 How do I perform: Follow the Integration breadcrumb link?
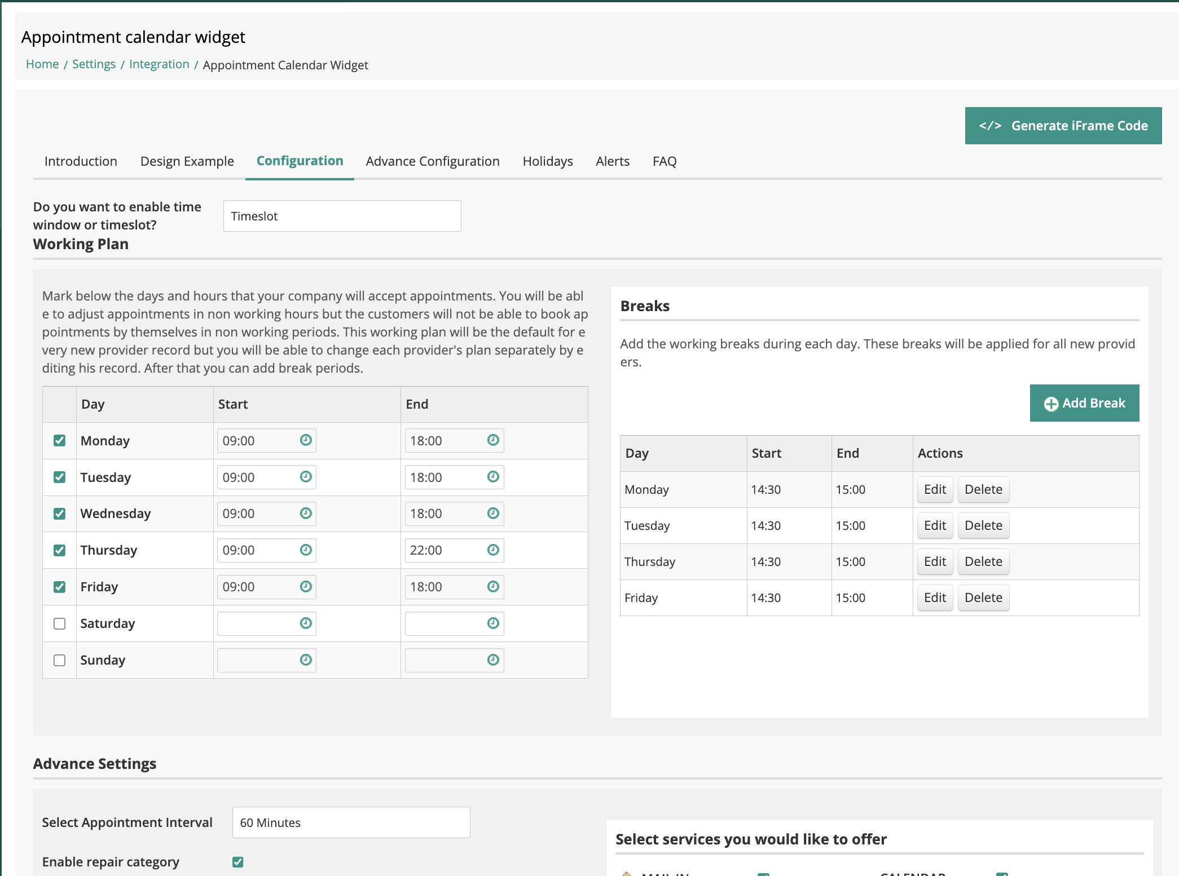(x=159, y=64)
